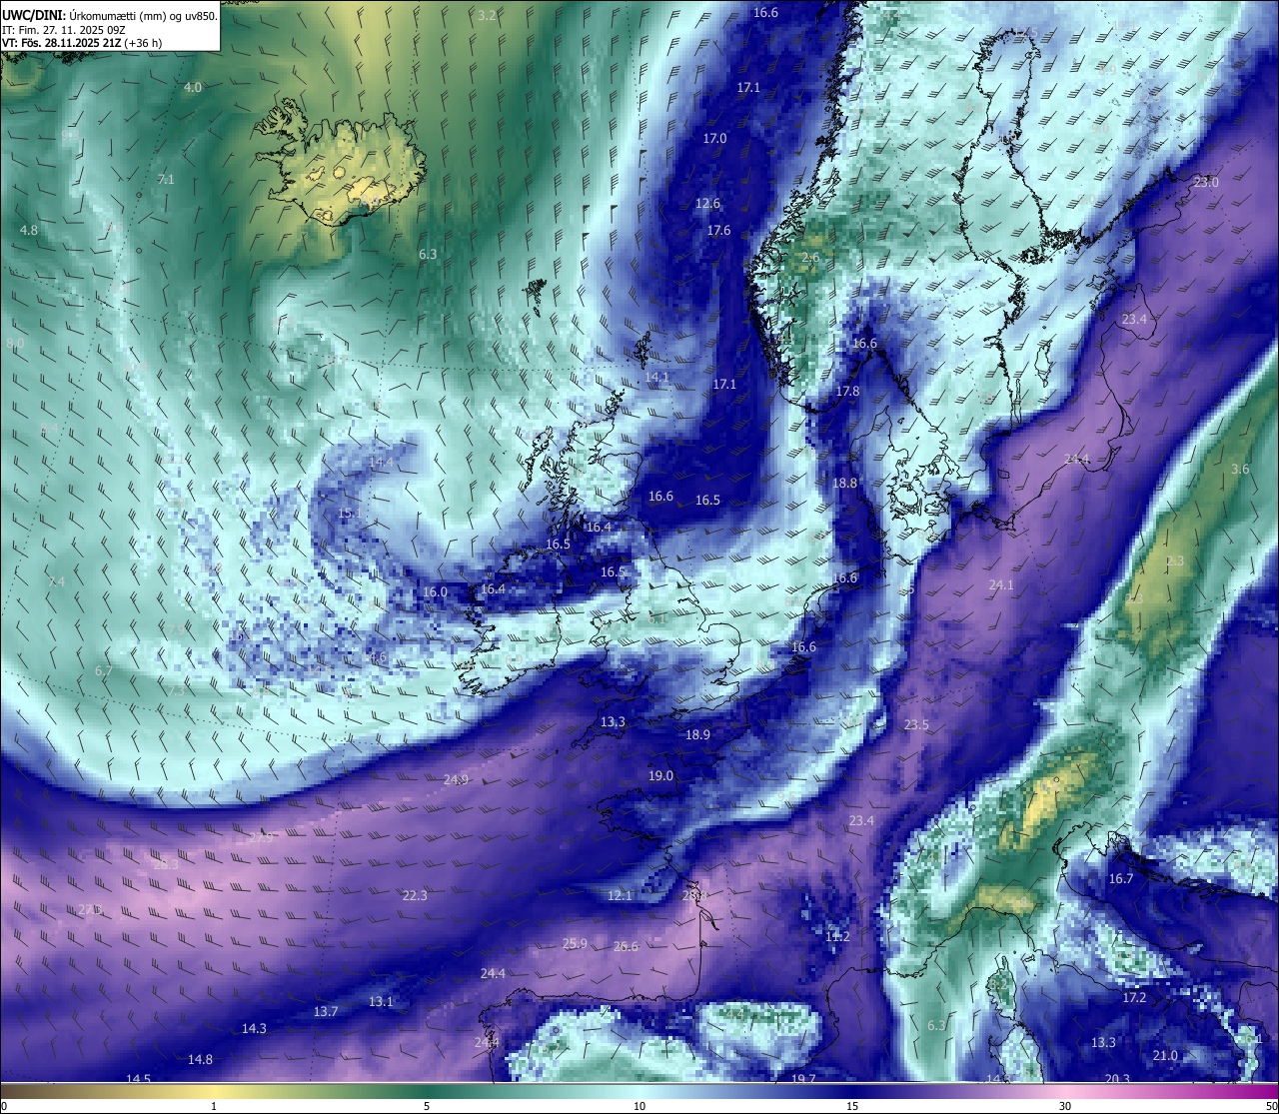Click the 19.7 value at the bottom centre
The width and height of the screenshot is (1279, 1114).
803,1079
